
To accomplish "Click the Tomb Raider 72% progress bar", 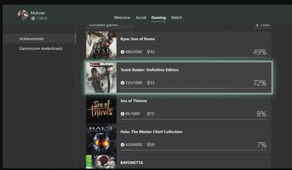I will [x=194, y=88].
